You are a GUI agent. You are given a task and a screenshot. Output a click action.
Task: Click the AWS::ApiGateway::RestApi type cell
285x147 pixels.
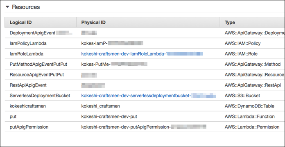coord(253,85)
